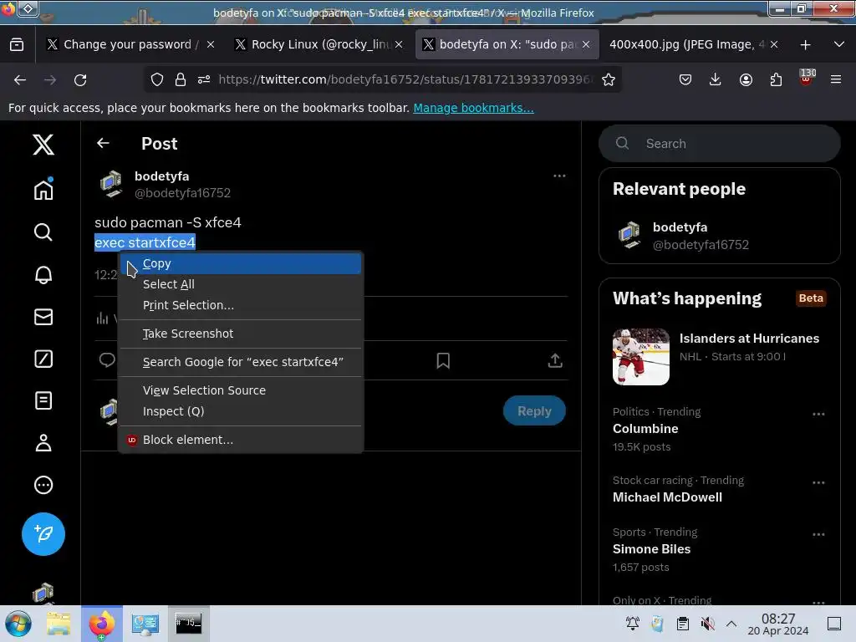Open Firefox hamburger application menu
Image resolution: width=856 pixels, height=642 pixels.
[836, 79]
